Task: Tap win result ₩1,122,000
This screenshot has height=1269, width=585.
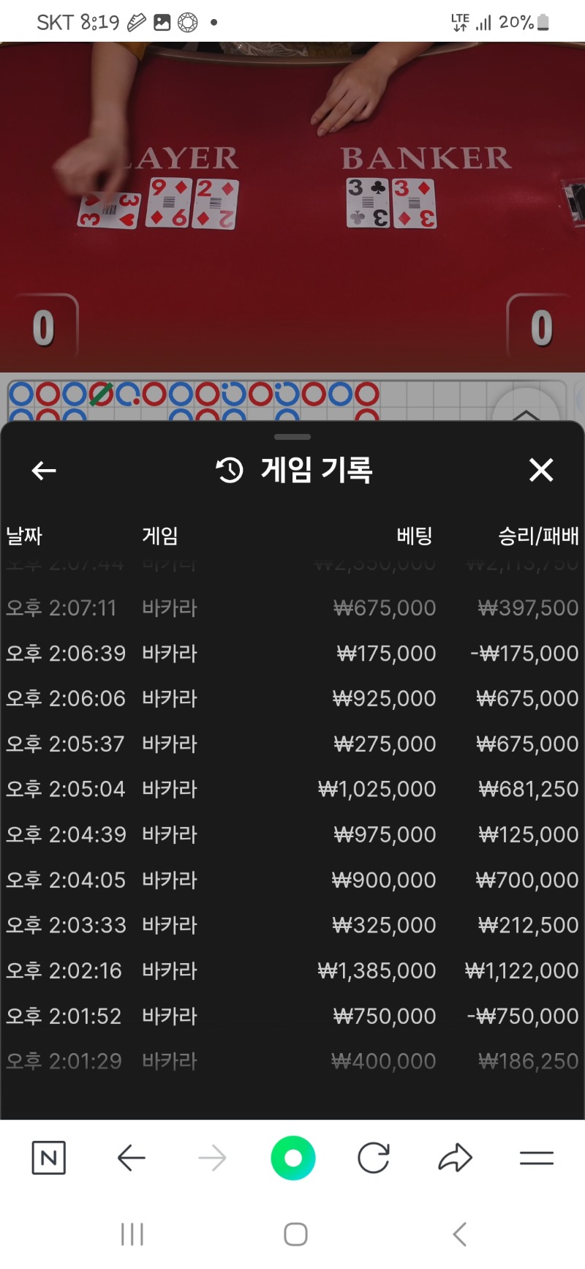Action: pyautogui.click(x=521, y=970)
